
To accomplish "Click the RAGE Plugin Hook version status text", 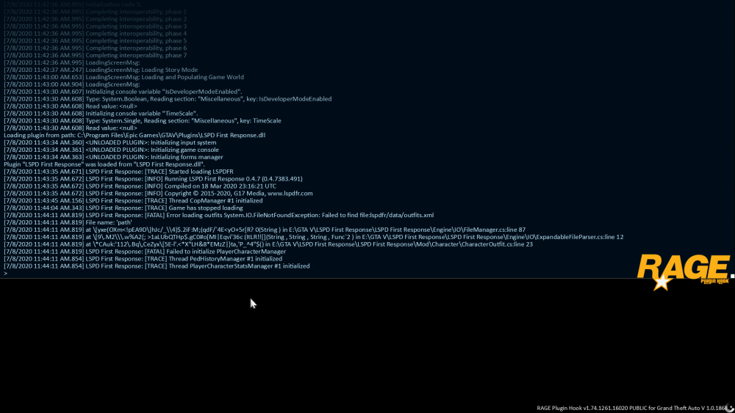I will click(x=632, y=408).
